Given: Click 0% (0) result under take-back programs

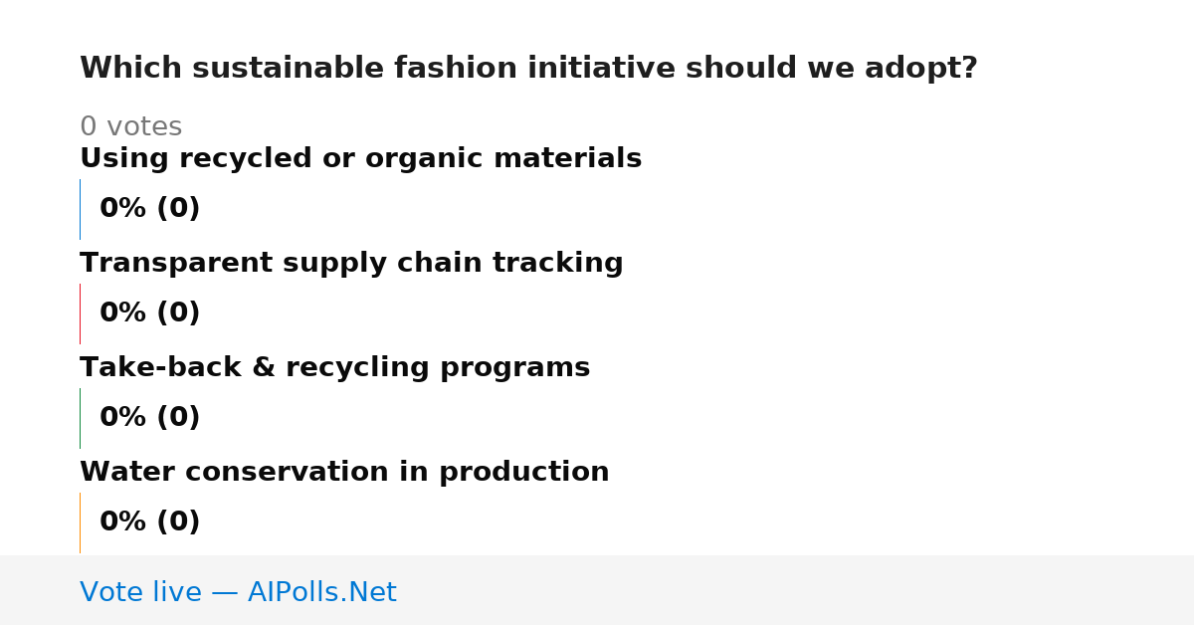Looking at the screenshot, I should tap(149, 418).
